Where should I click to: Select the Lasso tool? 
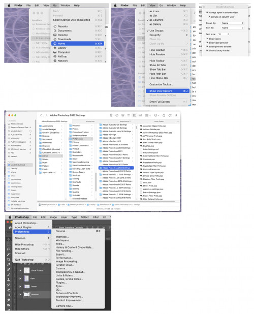tap(9, 249)
